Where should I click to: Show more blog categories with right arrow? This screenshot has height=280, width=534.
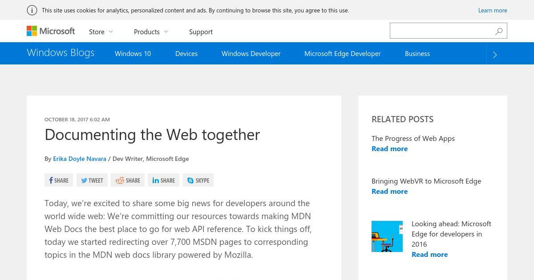495,54
